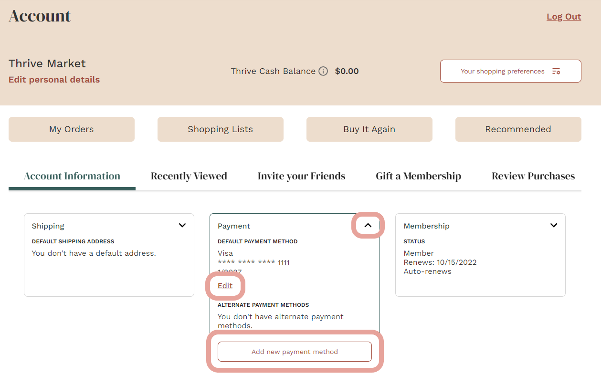Open the Review Purchases tab
This screenshot has width=601, height=375.
pyautogui.click(x=532, y=176)
